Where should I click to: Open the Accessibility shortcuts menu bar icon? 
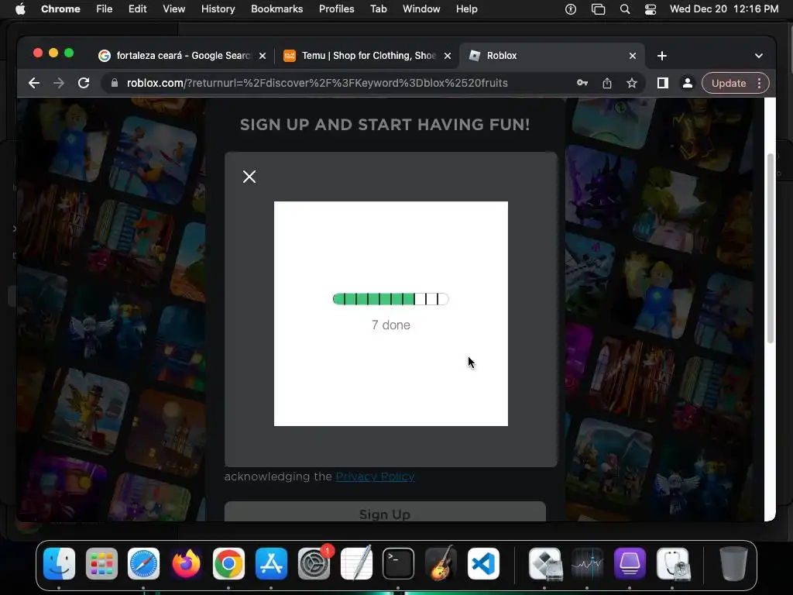[x=571, y=9]
